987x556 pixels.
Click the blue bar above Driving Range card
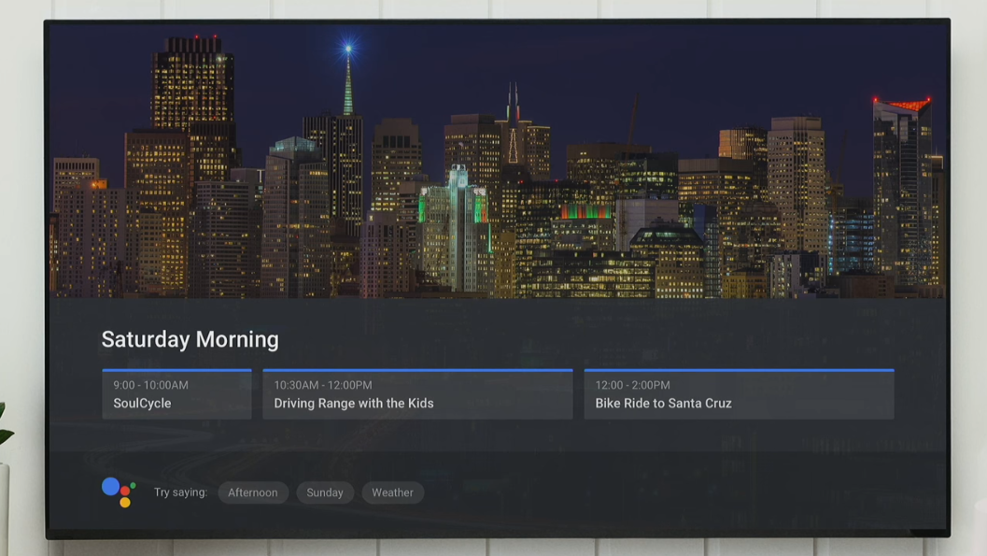[416, 370]
